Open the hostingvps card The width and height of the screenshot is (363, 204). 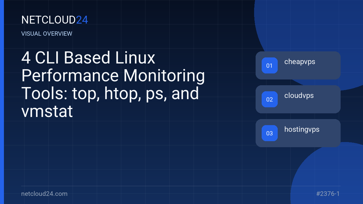pyautogui.click(x=298, y=133)
